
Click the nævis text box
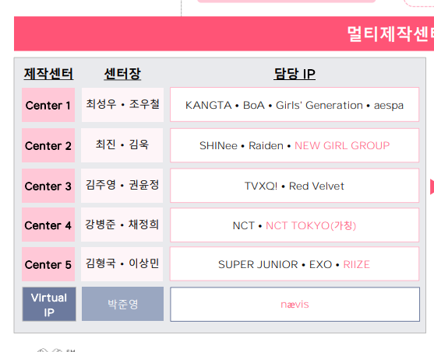[295, 305]
